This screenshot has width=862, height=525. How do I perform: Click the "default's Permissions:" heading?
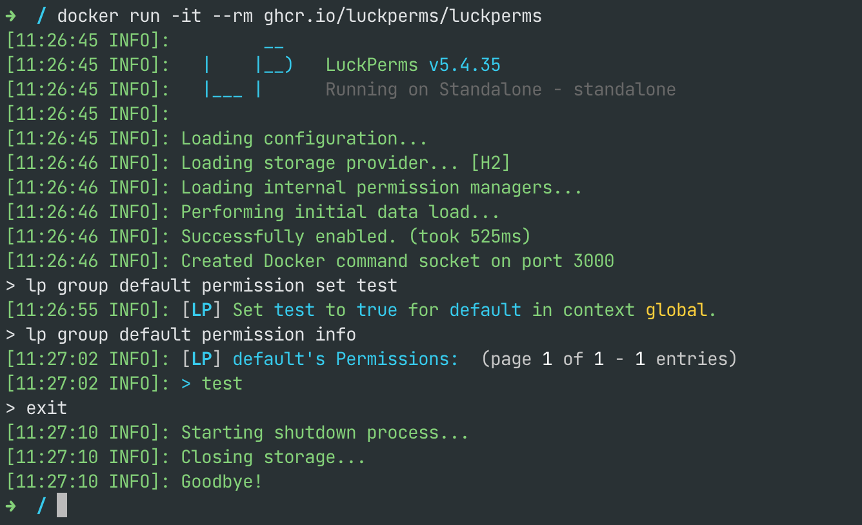coord(346,359)
